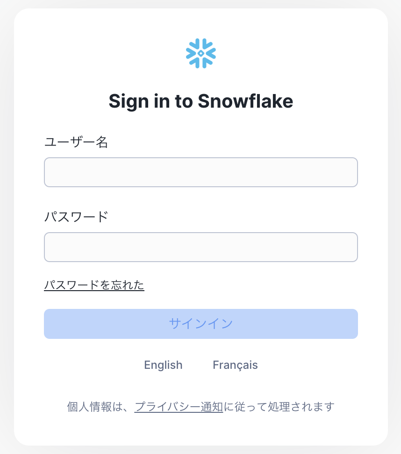Choose the language option right of English
This screenshot has width=401, height=454.
(235, 365)
